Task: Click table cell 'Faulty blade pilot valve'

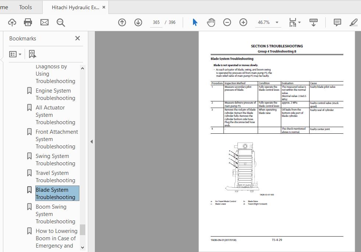Action: (322, 87)
